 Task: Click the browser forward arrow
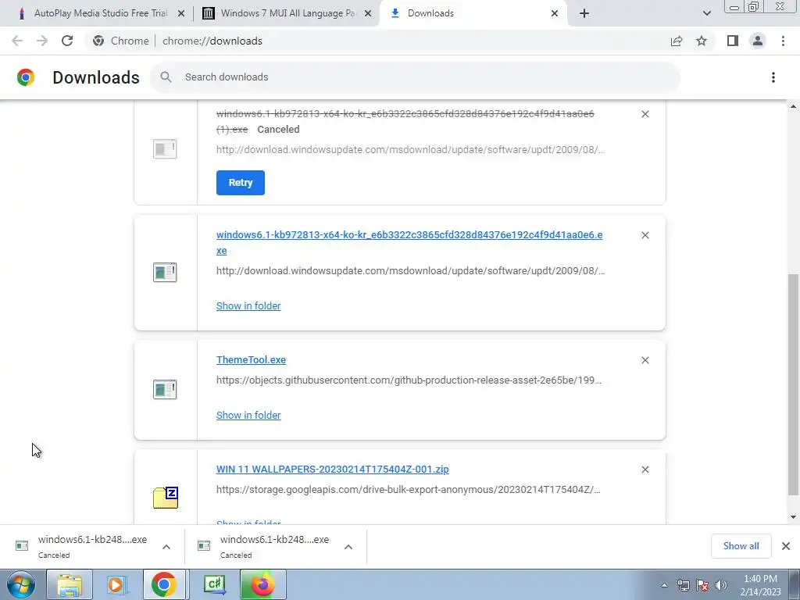42,41
